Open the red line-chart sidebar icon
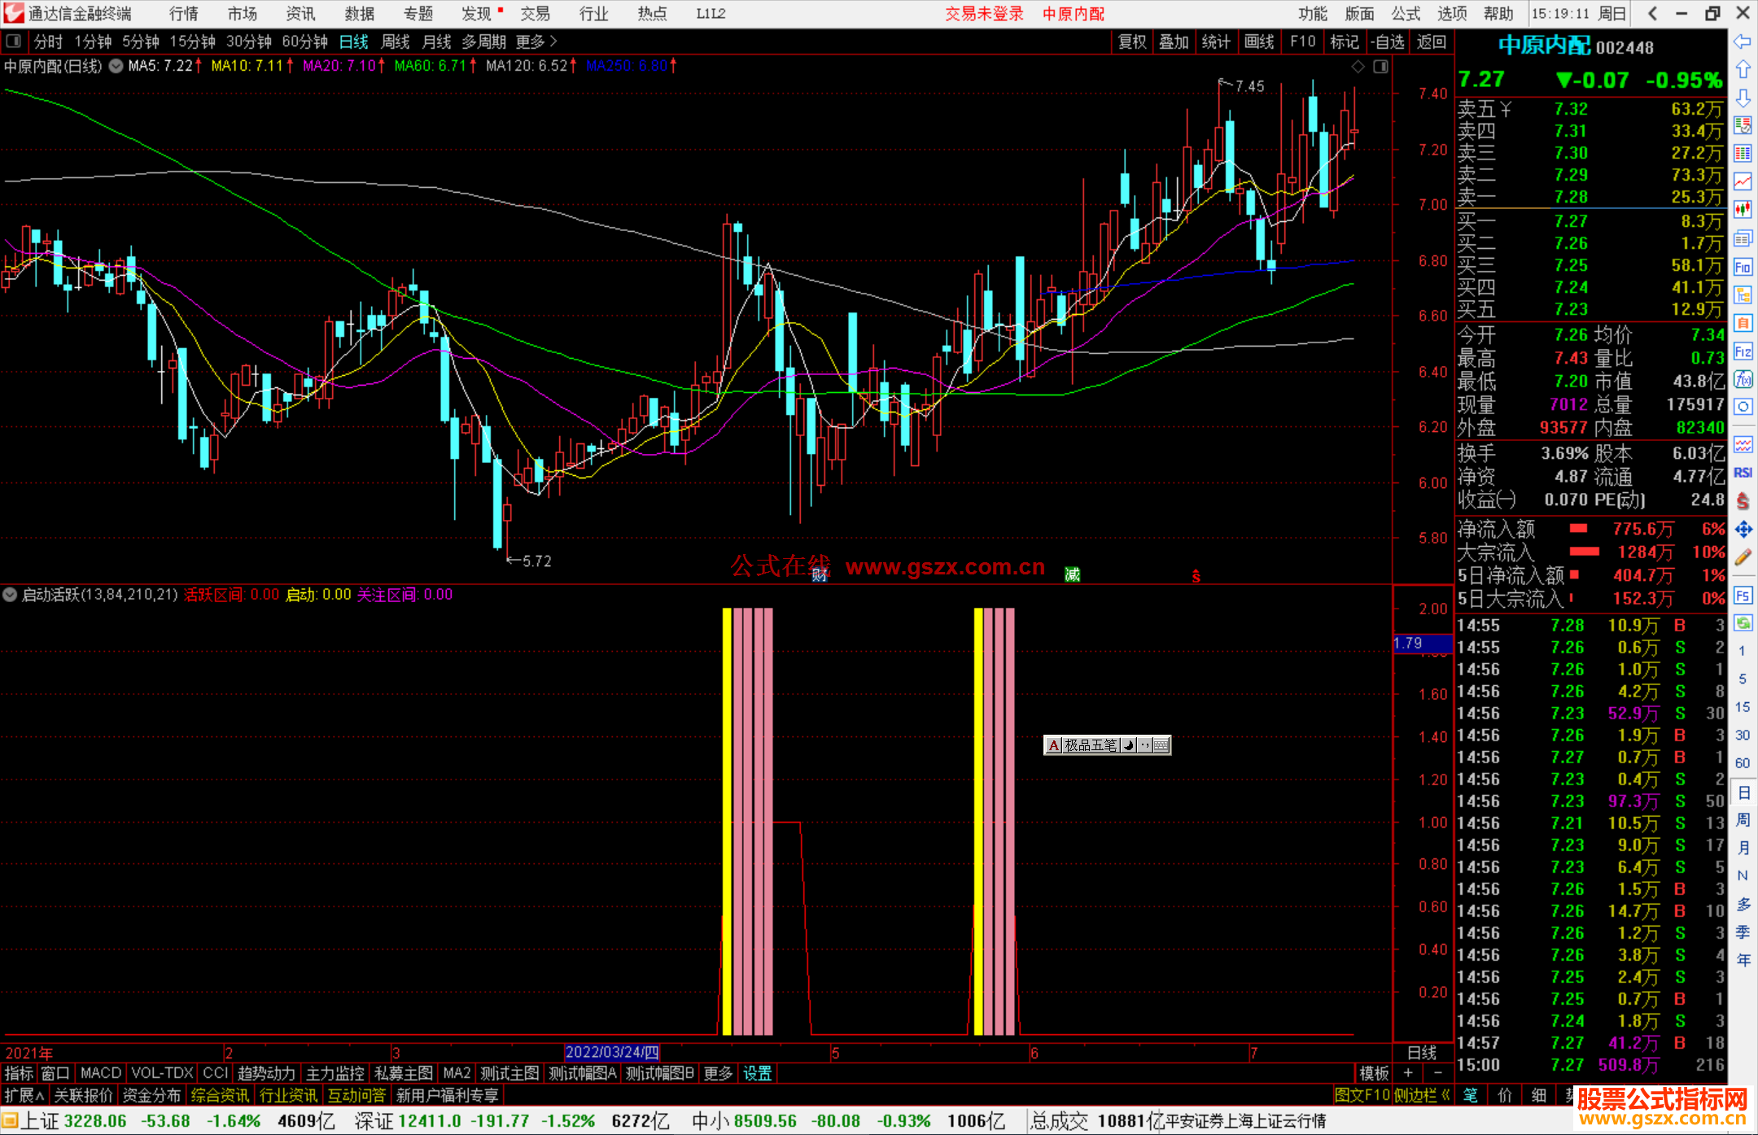The width and height of the screenshot is (1758, 1135). (x=1743, y=181)
